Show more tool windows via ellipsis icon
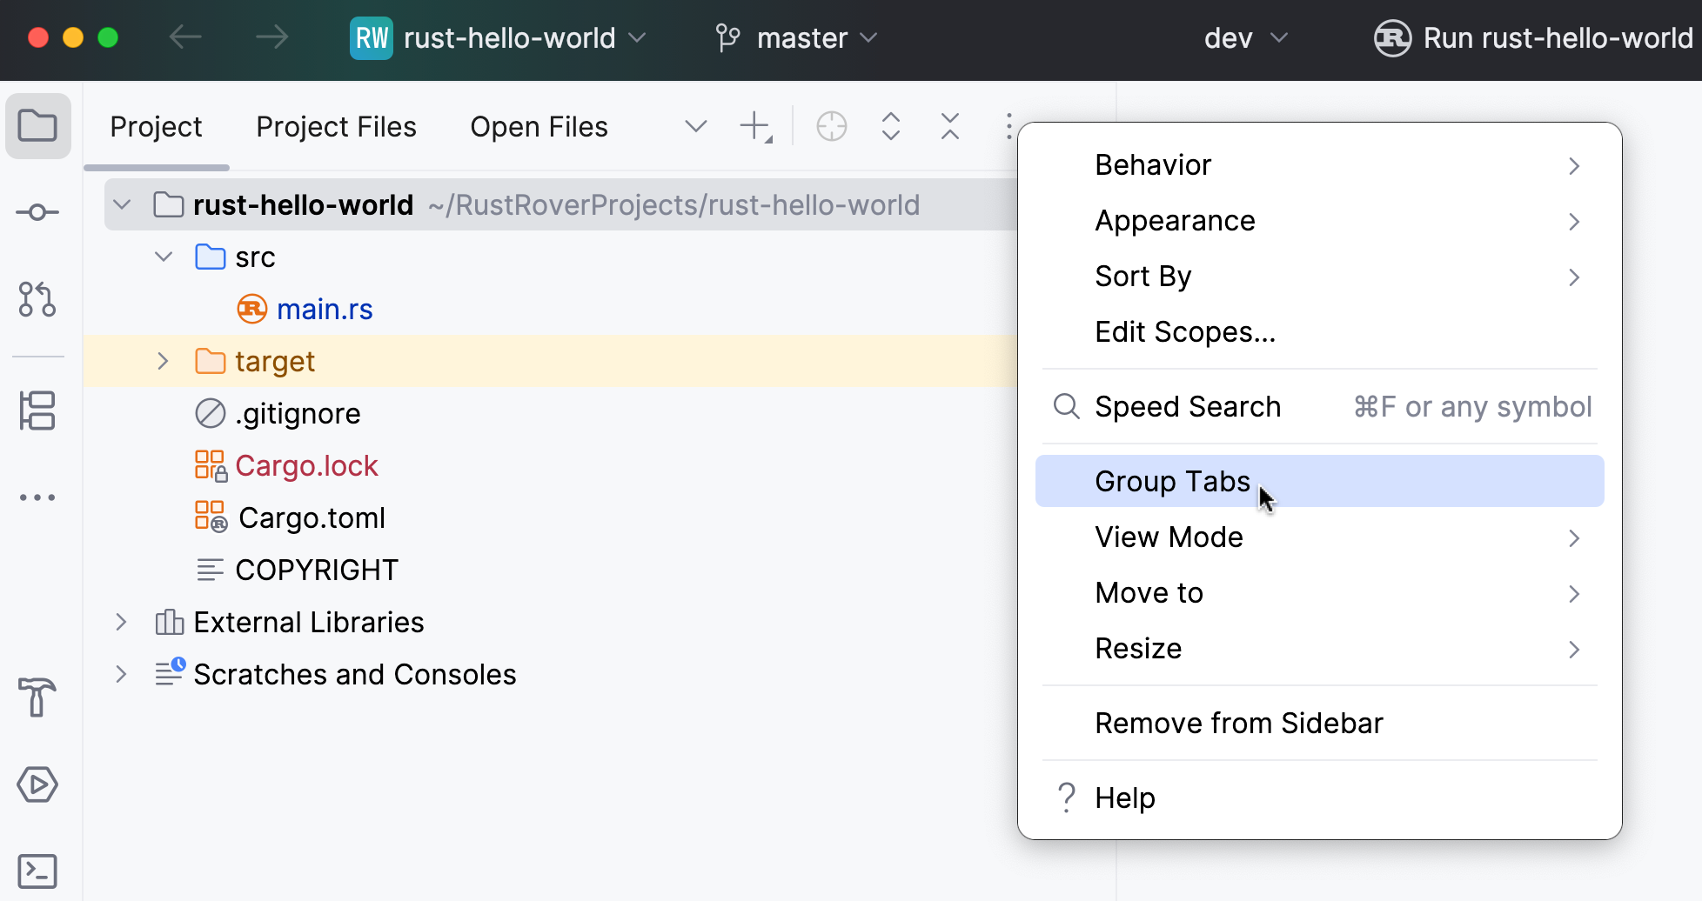The height and width of the screenshot is (901, 1702). pyautogui.click(x=37, y=497)
